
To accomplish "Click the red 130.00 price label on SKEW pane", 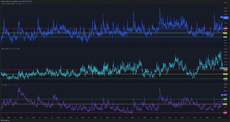I will click(225, 70).
